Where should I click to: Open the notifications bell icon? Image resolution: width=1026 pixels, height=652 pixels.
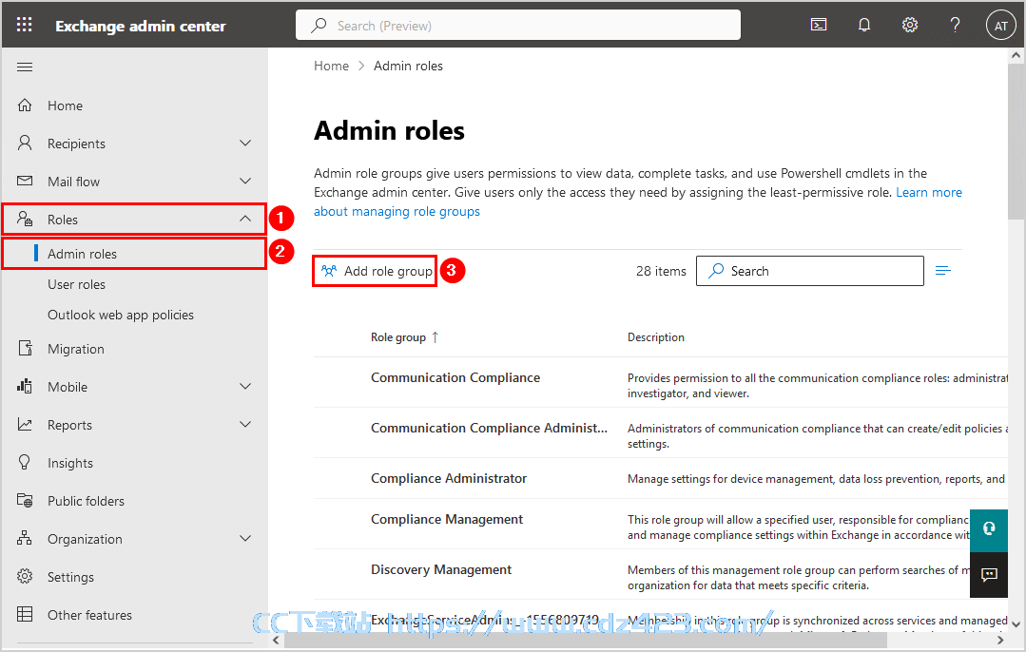[x=864, y=25]
